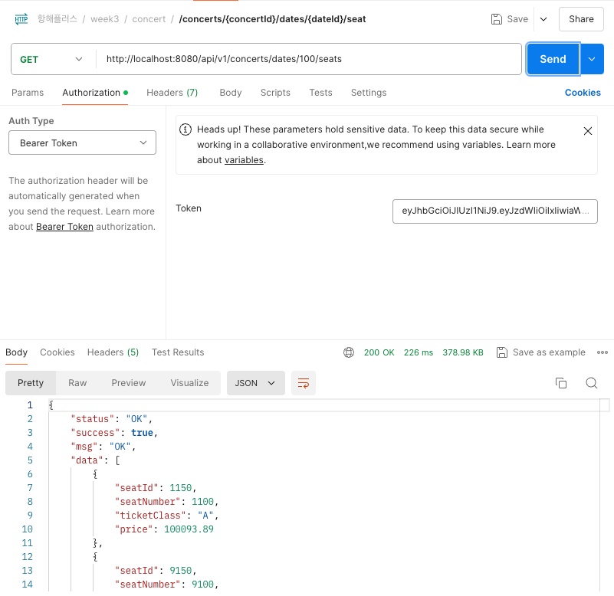Switch to the request Body tab
This screenshot has width=614, height=596.
[x=230, y=93]
